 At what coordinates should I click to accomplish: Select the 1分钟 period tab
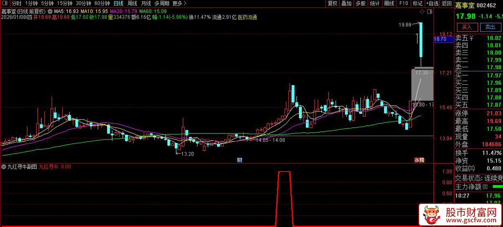pos(31,3)
